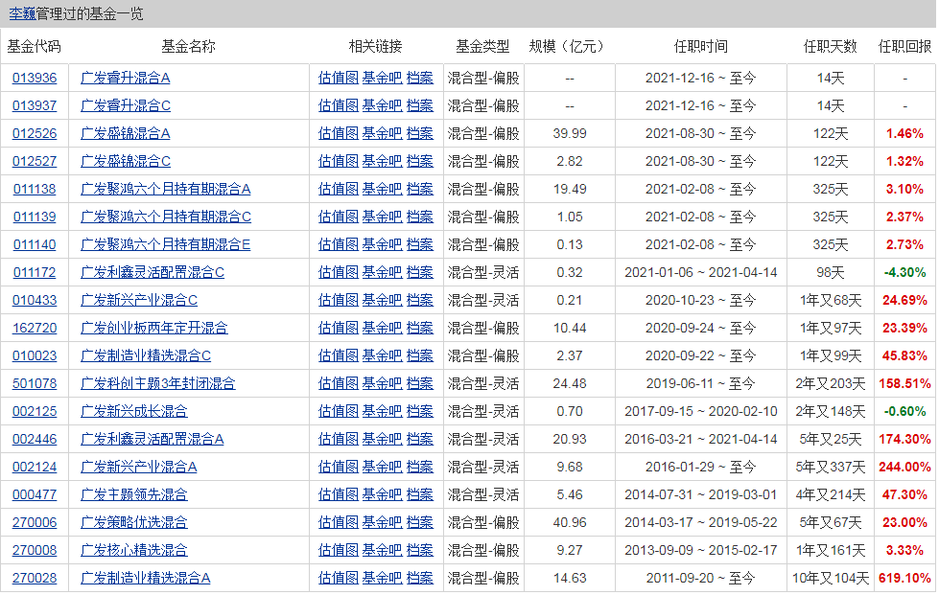Click 估值图 link for 广发盛锦混合A
The width and height of the screenshot is (939, 595).
pos(338,134)
